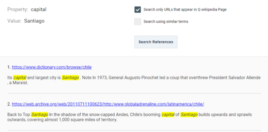Click highlighted 'Santiago' before 'builds upwards'
268x132 pixels.
(x=189, y=115)
